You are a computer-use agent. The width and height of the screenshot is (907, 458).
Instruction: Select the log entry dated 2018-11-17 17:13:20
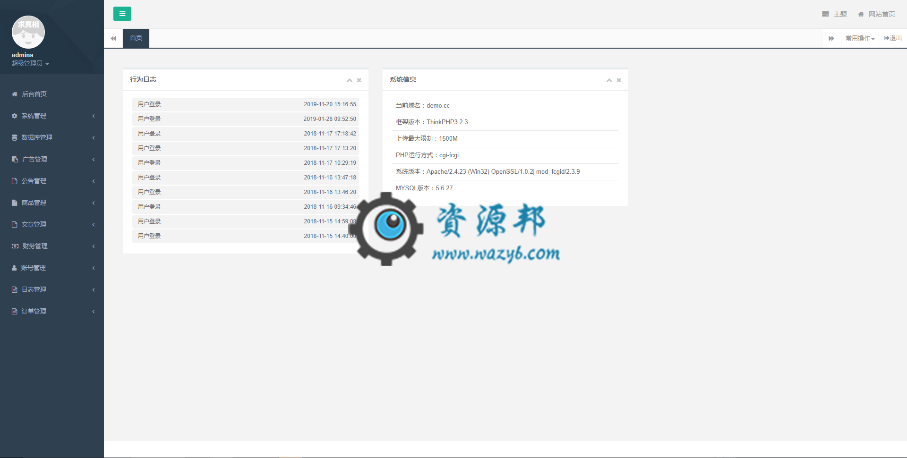(246, 148)
